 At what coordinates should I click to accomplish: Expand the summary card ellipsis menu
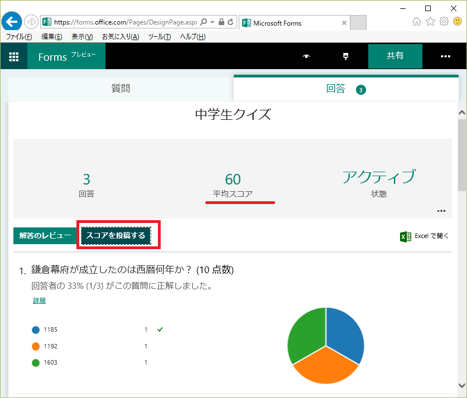(x=441, y=211)
